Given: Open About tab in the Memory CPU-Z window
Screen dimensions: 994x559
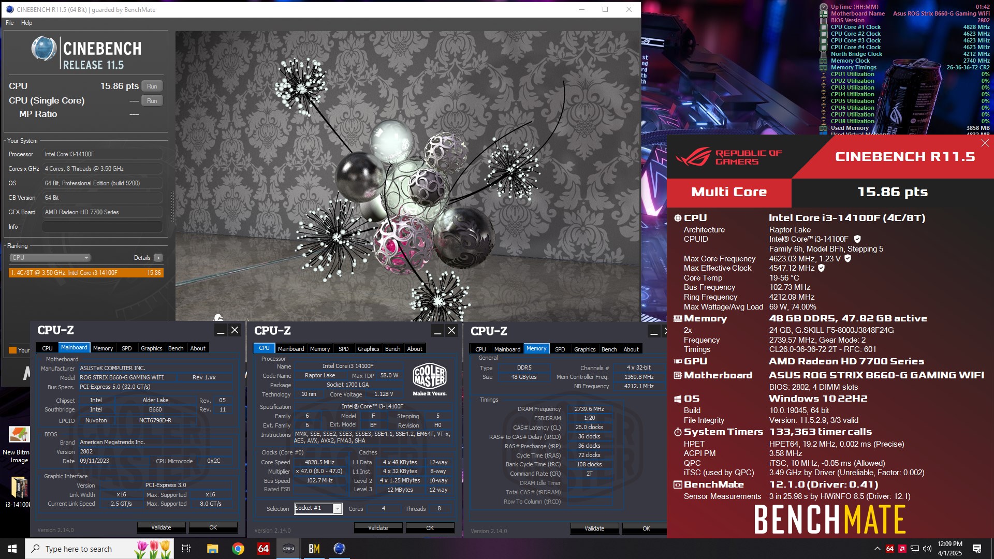Looking at the screenshot, I should click(x=631, y=349).
